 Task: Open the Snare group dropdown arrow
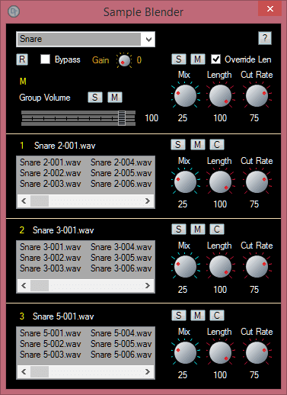tap(148, 40)
